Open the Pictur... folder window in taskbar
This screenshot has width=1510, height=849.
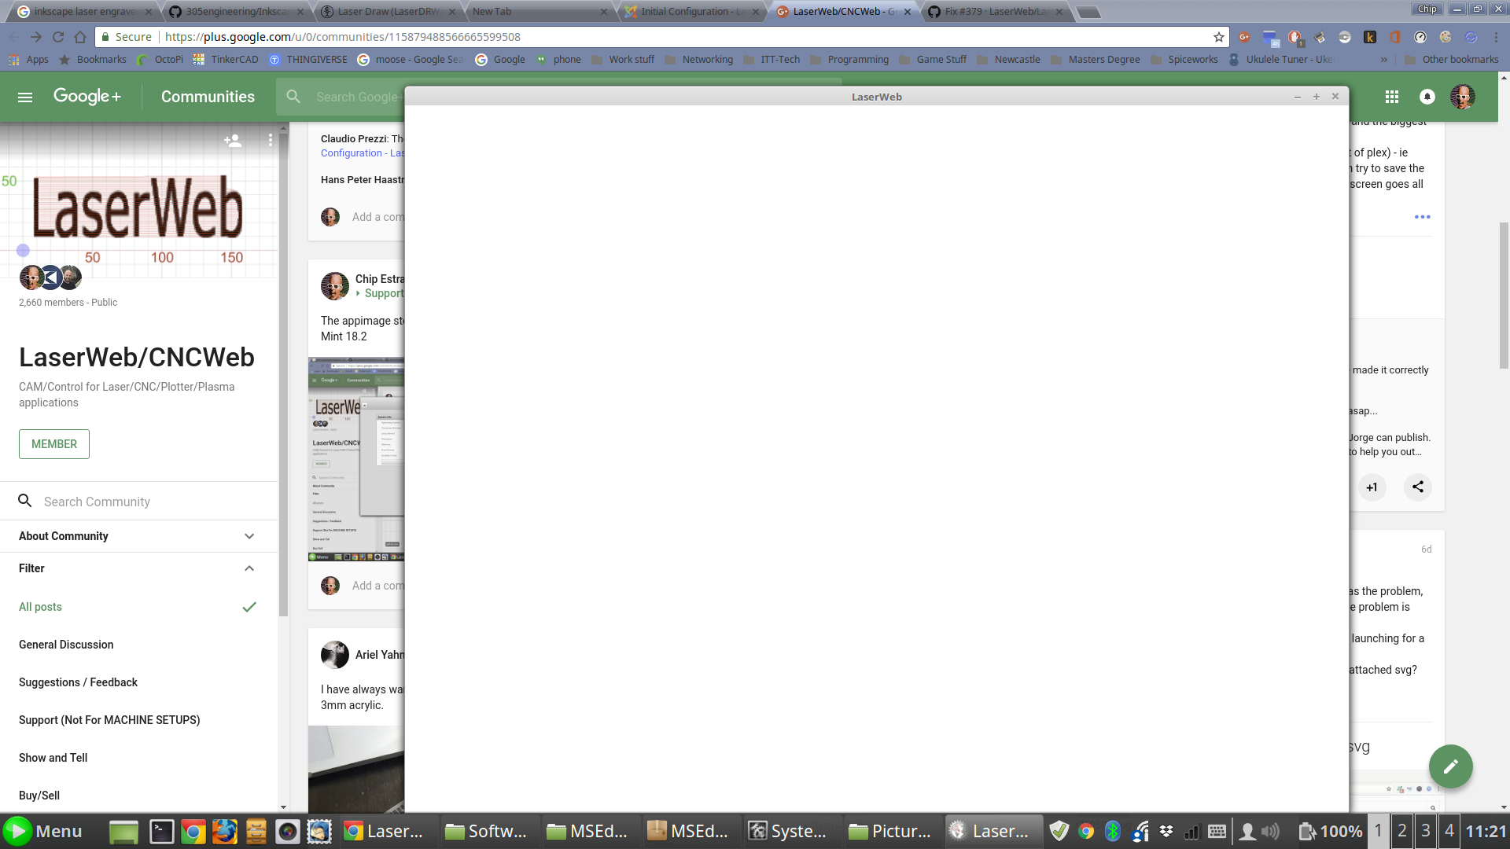(892, 831)
